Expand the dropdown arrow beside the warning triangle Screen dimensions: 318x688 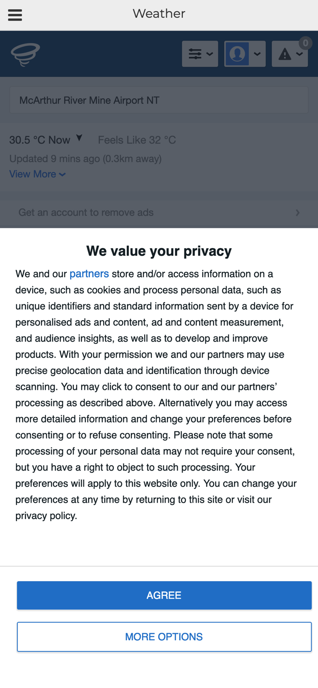299,54
